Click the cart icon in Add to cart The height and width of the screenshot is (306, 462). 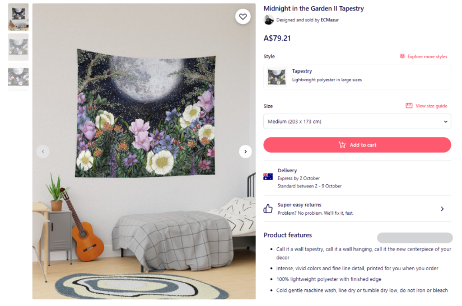pyautogui.click(x=342, y=145)
